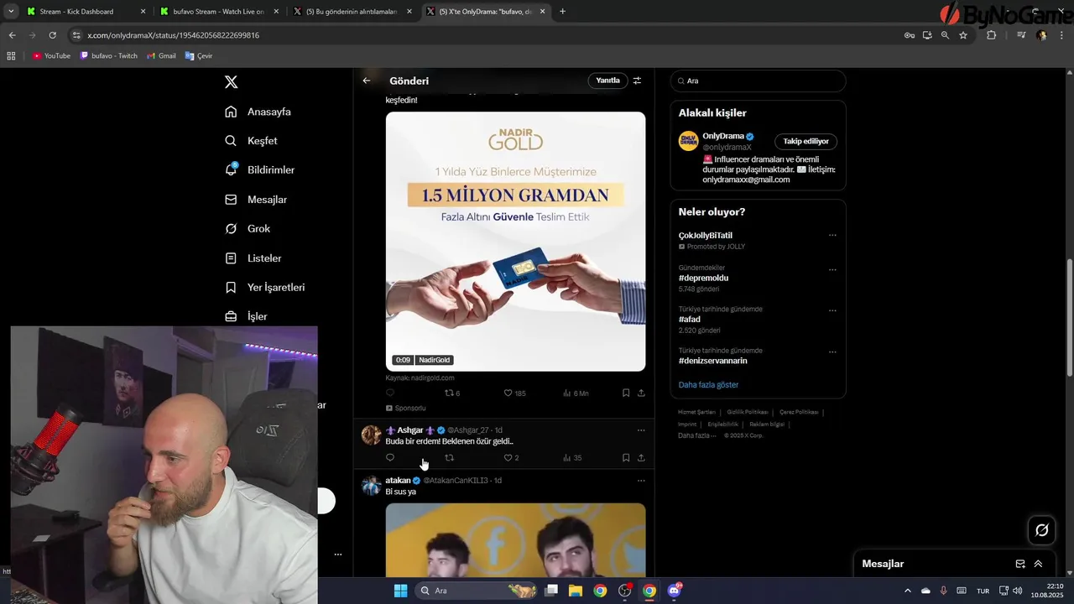Click the back arrow next to Gönderi
This screenshot has height=604, width=1074.
tap(367, 81)
